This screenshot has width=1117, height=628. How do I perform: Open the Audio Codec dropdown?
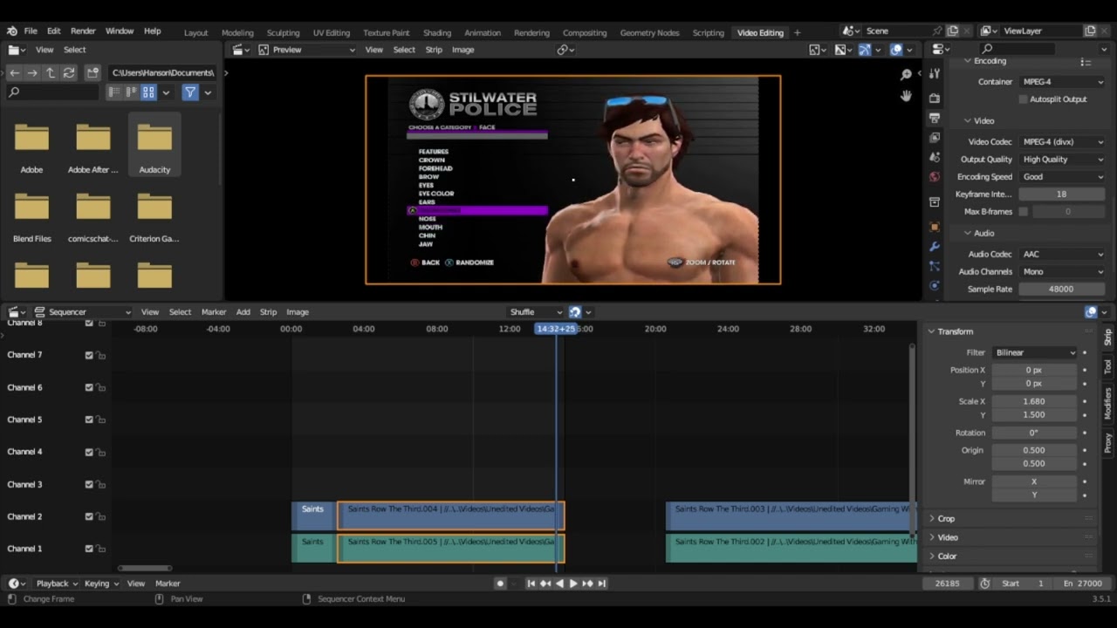tap(1062, 254)
